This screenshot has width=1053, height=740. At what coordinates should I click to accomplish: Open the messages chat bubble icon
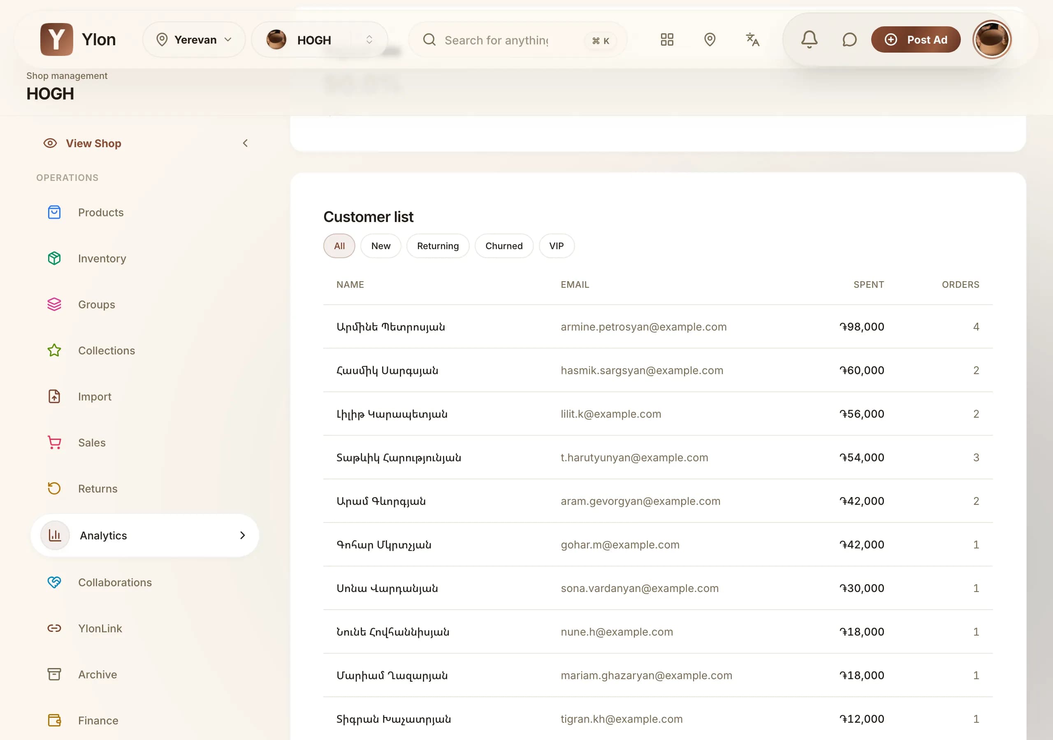849,39
